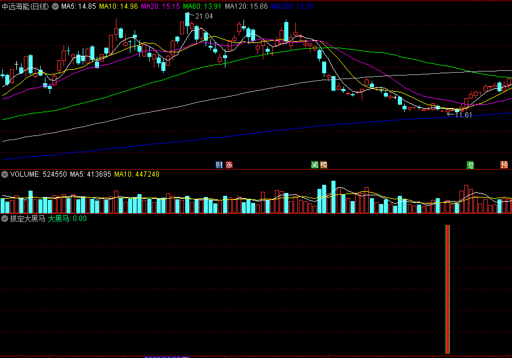
Task: Click the 11.61 low price annotation
Action: click(463, 115)
